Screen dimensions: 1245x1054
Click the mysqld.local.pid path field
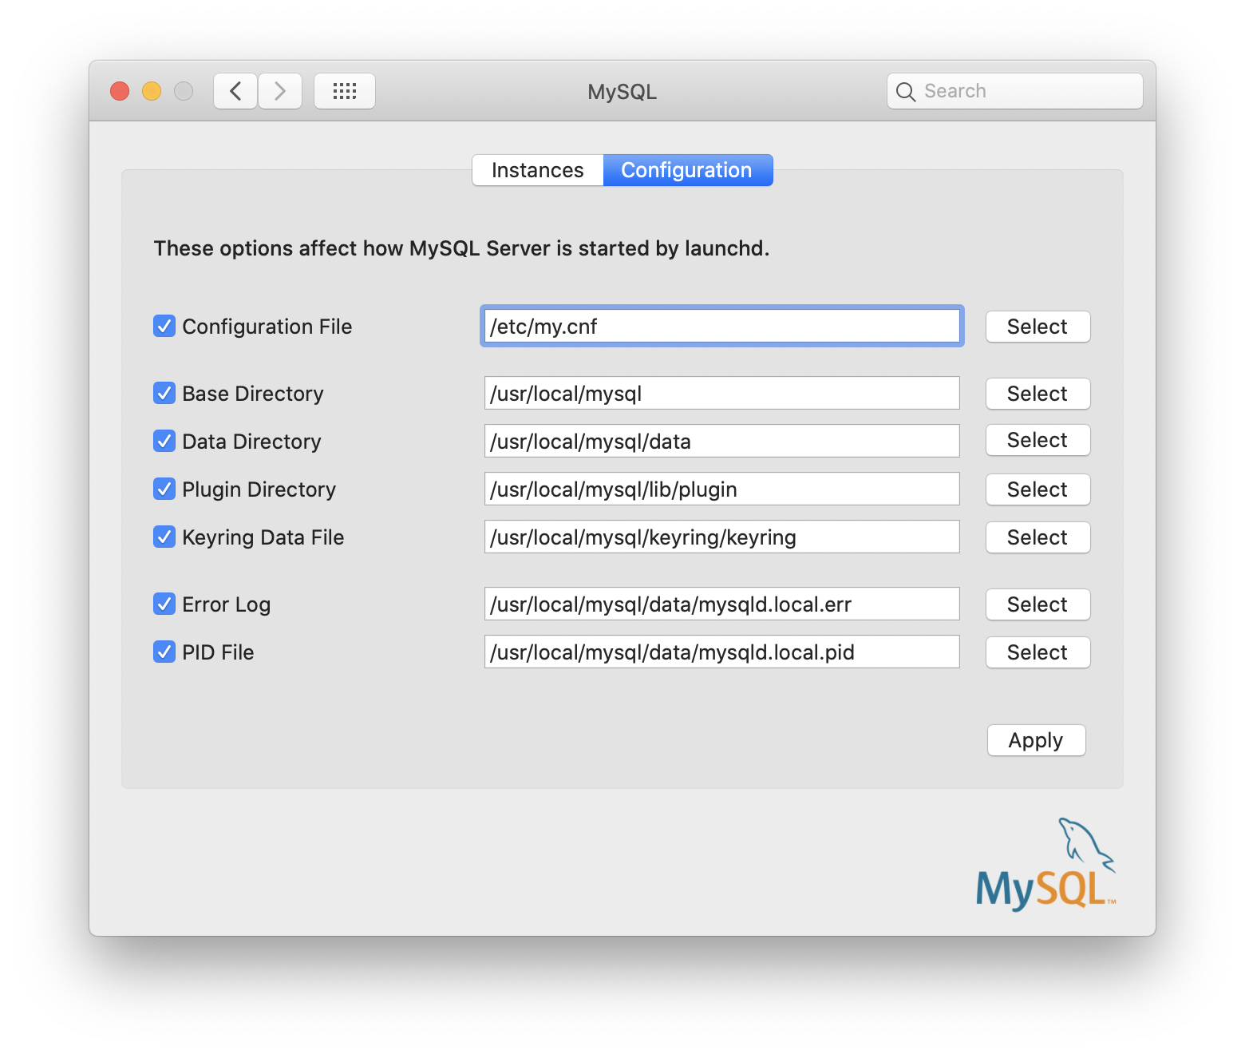point(721,652)
